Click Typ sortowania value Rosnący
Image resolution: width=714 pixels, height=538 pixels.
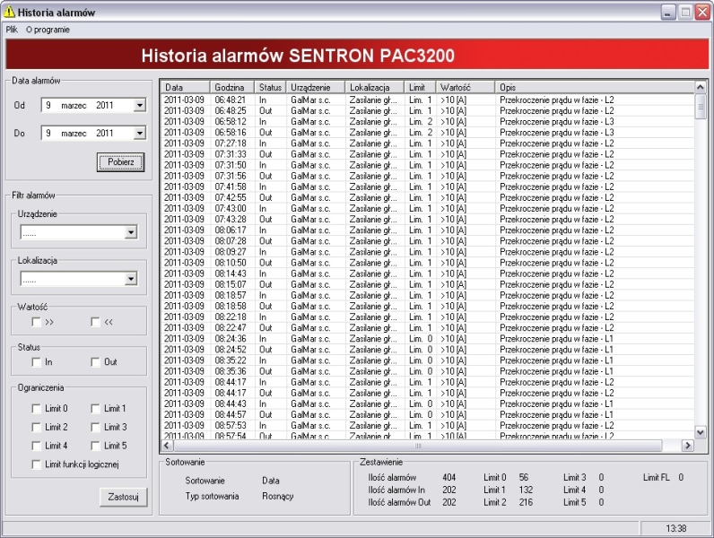click(278, 496)
